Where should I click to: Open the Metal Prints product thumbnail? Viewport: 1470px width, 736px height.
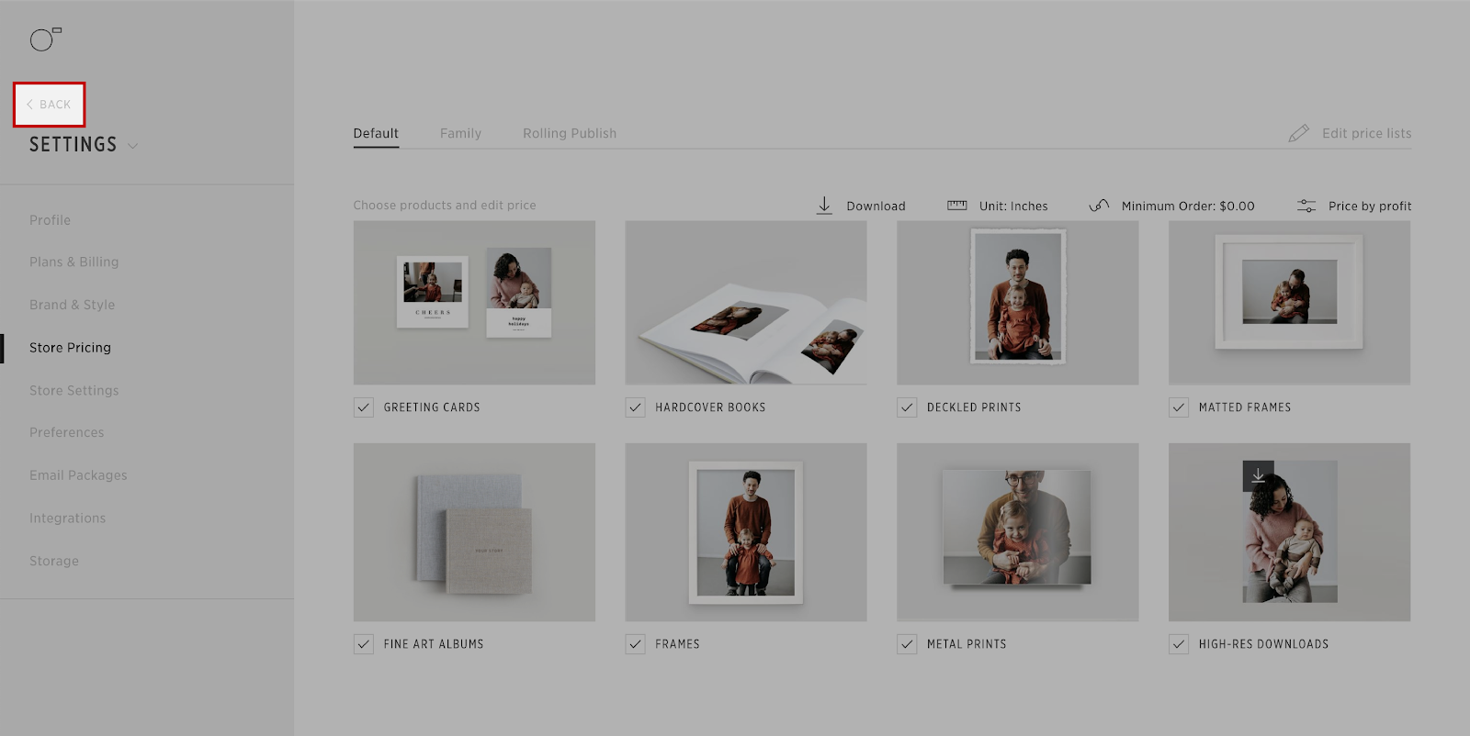(1018, 532)
